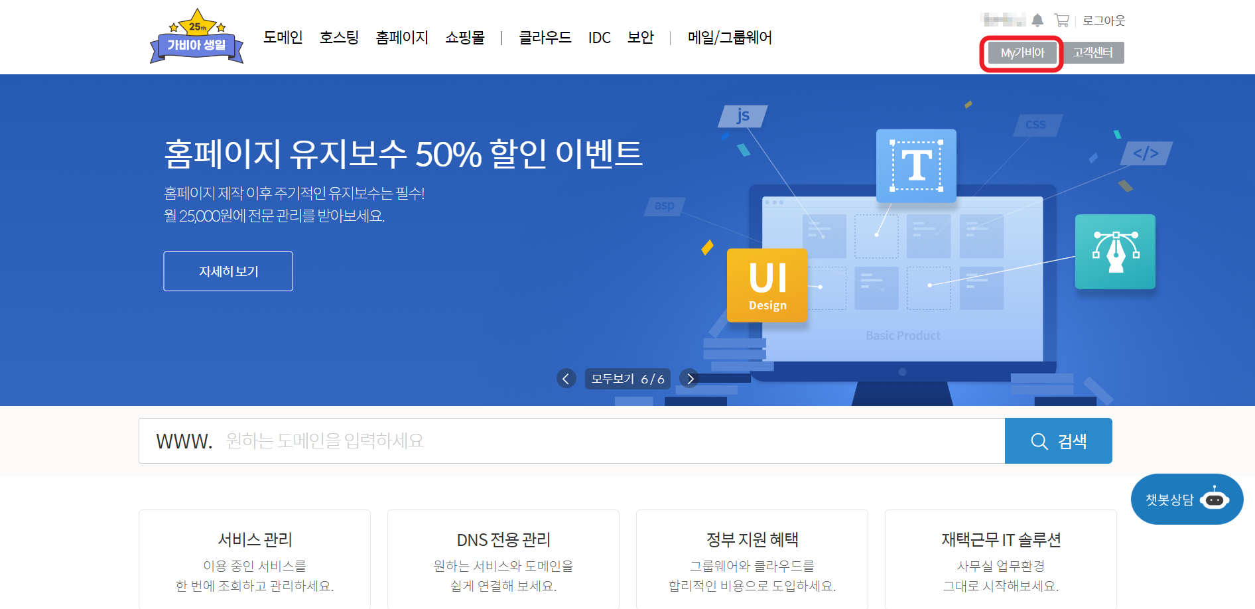The image size is (1255, 609).
Task: Open the 메일/그룹웨어 menu
Action: (730, 38)
